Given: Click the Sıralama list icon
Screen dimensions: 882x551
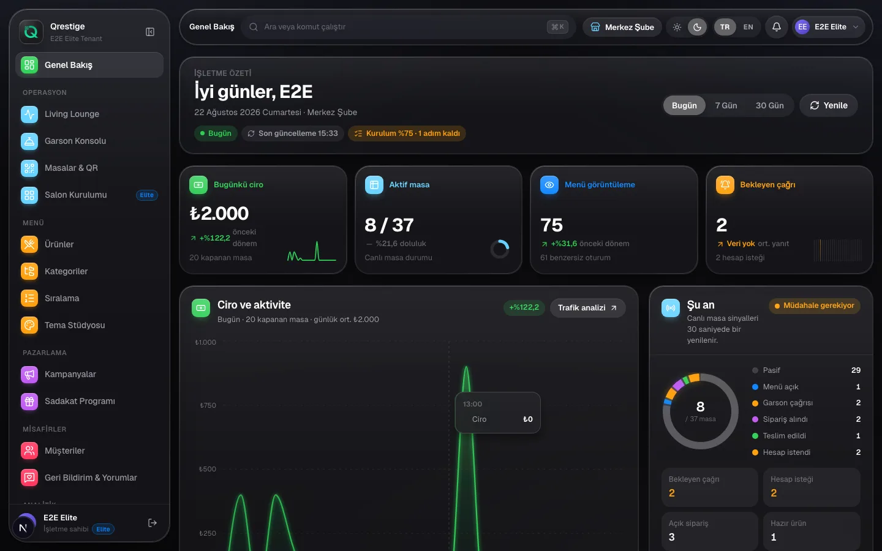Looking at the screenshot, I should point(29,298).
